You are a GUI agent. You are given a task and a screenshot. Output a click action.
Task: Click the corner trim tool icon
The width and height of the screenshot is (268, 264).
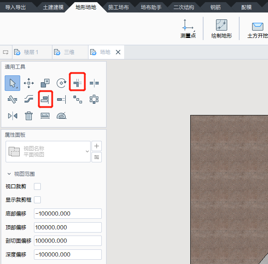[x=77, y=82]
